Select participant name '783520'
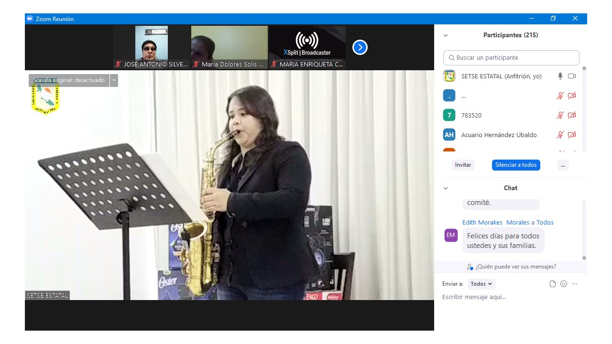Viewport: 612px width, 344px height. coord(471,115)
